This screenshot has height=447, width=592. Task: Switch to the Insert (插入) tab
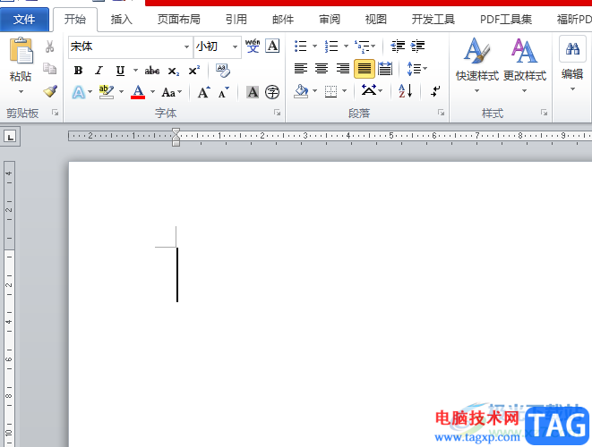point(121,20)
